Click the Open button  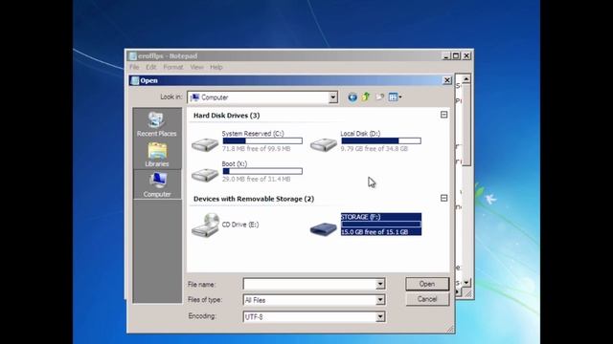click(427, 284)
